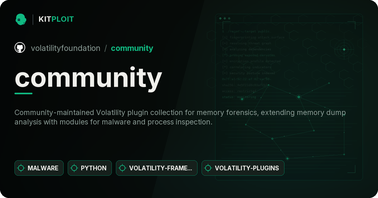Click the GitHub octocat icon

point(20,48)
